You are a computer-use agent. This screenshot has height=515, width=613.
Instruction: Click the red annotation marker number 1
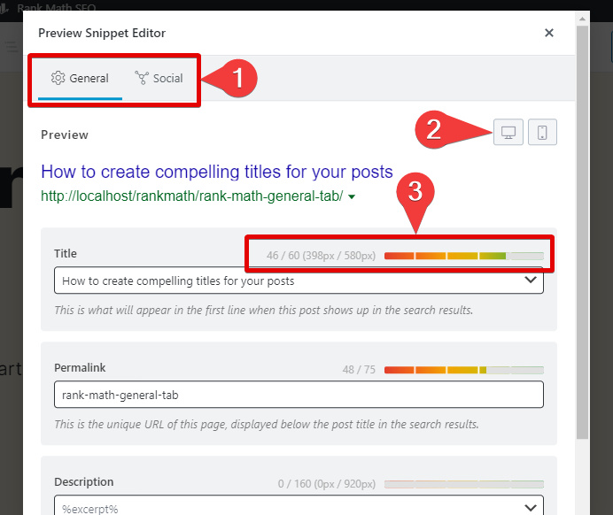(x=237, y=79)
